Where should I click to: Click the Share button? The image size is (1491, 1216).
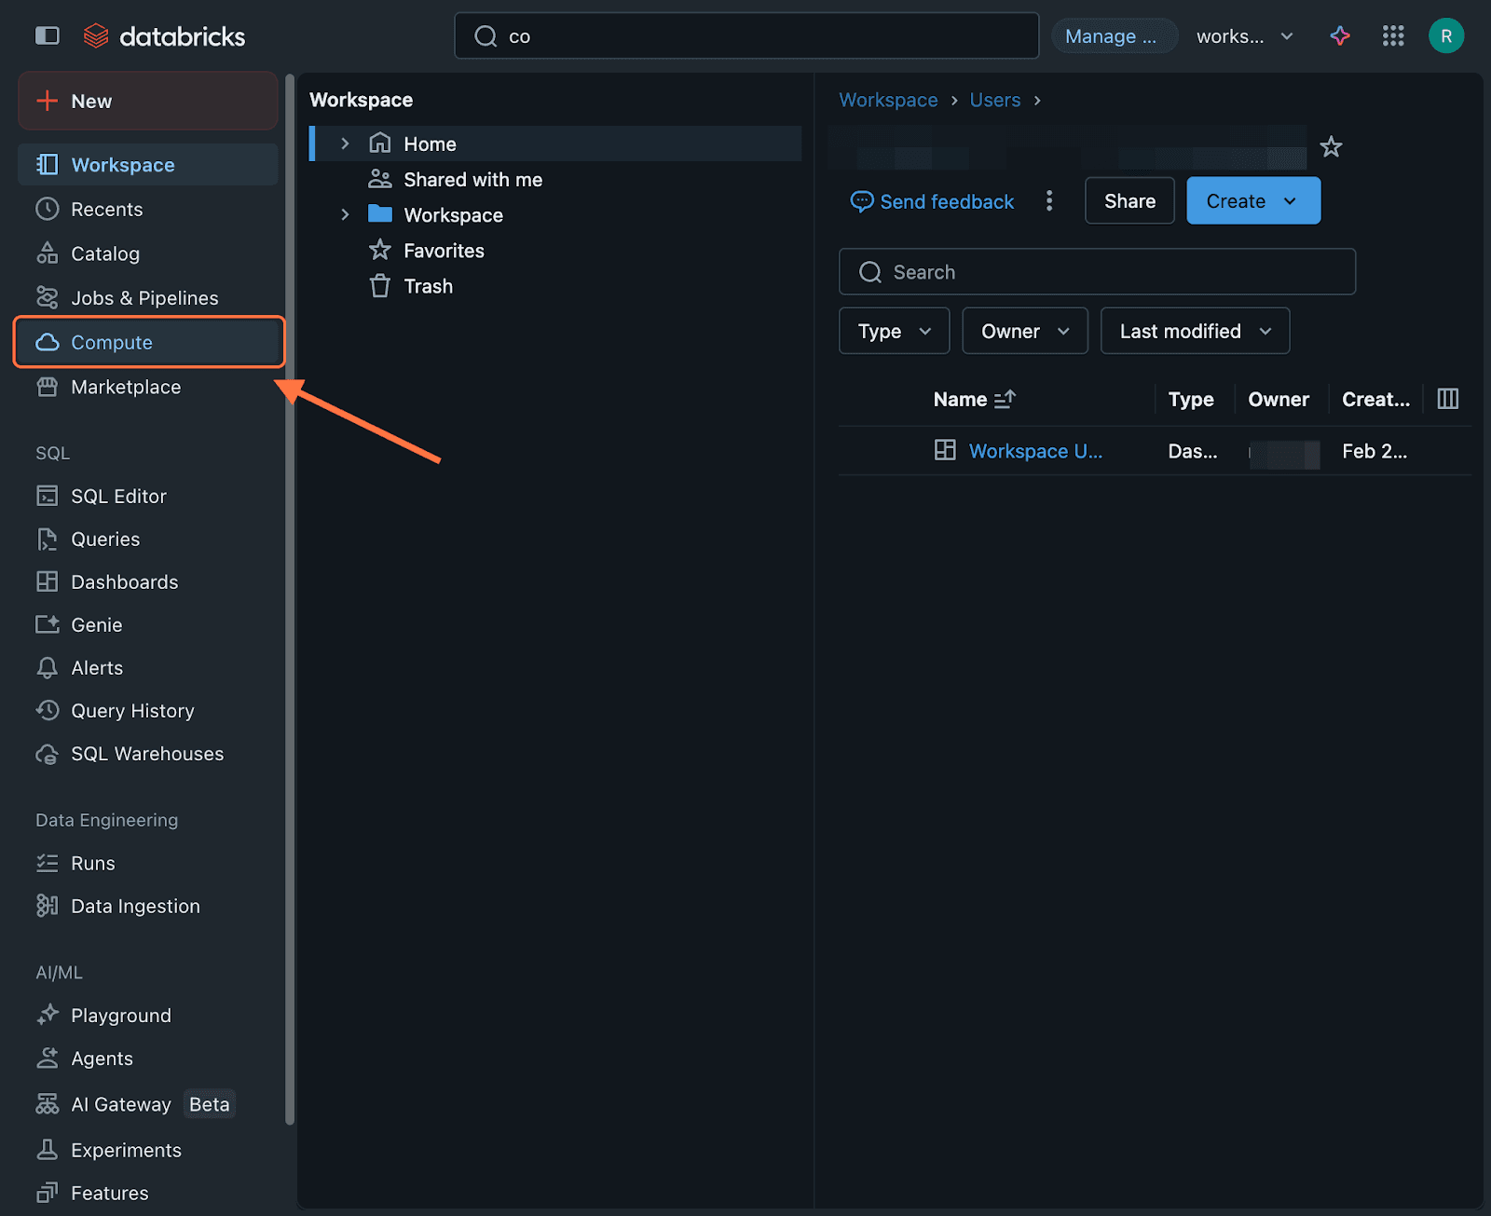point(1129,201)
